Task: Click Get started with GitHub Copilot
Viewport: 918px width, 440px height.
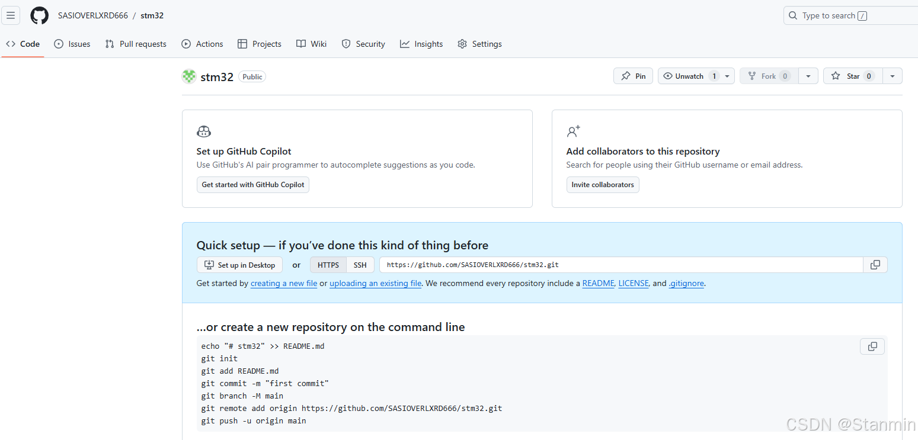Action: (253, 185)
